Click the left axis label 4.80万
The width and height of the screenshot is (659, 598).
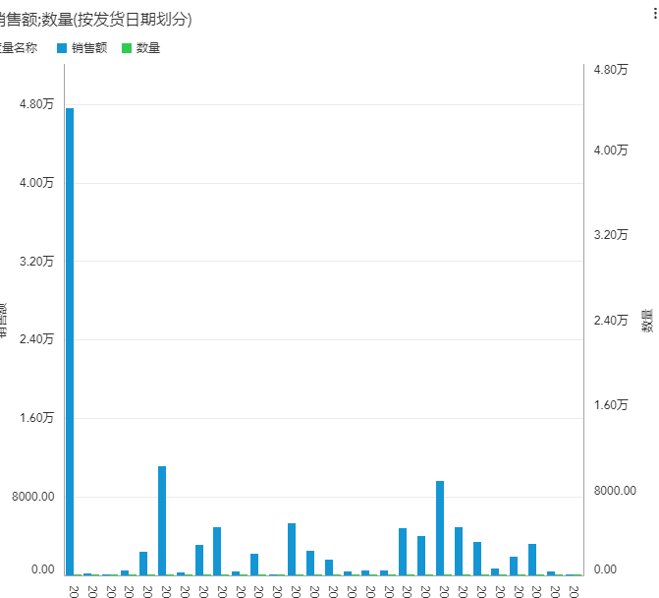tap(36, 104)
